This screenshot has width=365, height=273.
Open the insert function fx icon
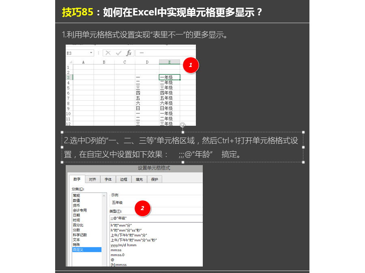tap(129, 53)
